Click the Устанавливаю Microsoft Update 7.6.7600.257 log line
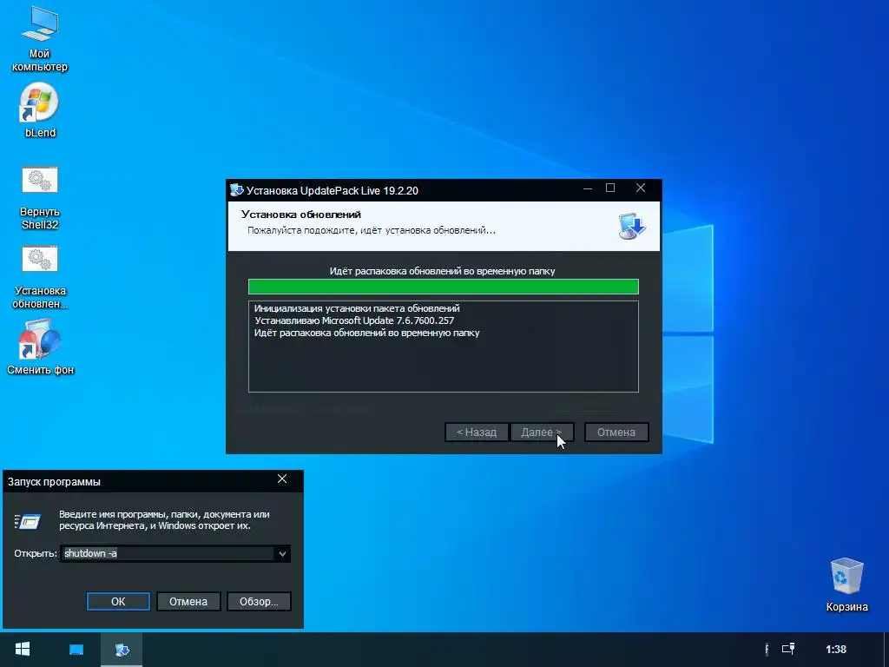Image resolution: width=889 pixels, height=667 pixels. (x=354, y=320)
